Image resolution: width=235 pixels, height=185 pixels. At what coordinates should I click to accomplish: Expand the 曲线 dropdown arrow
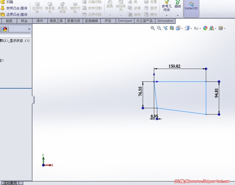click(x=178, y=15)
